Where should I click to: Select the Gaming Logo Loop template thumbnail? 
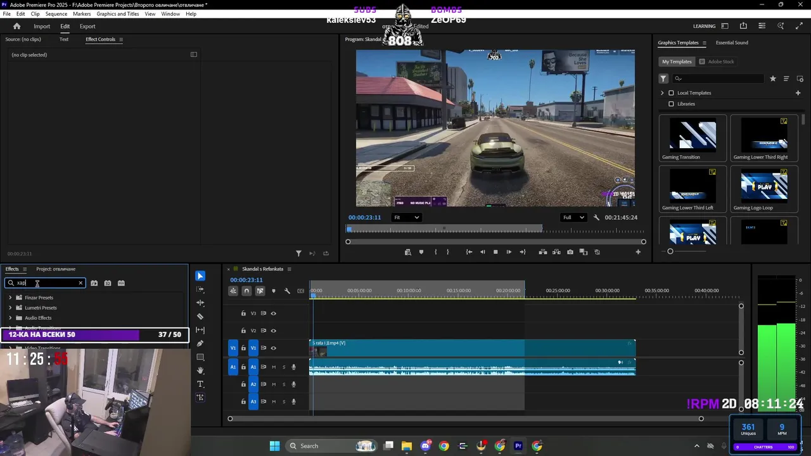pyautogui.click(x=764, y=187)
